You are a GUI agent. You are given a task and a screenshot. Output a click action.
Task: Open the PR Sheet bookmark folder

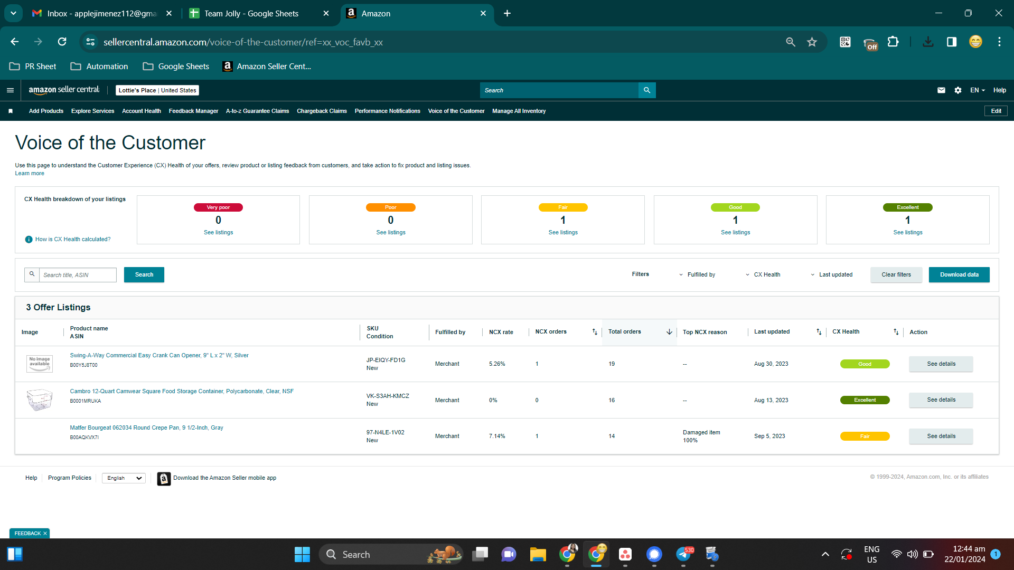(33, 66)
